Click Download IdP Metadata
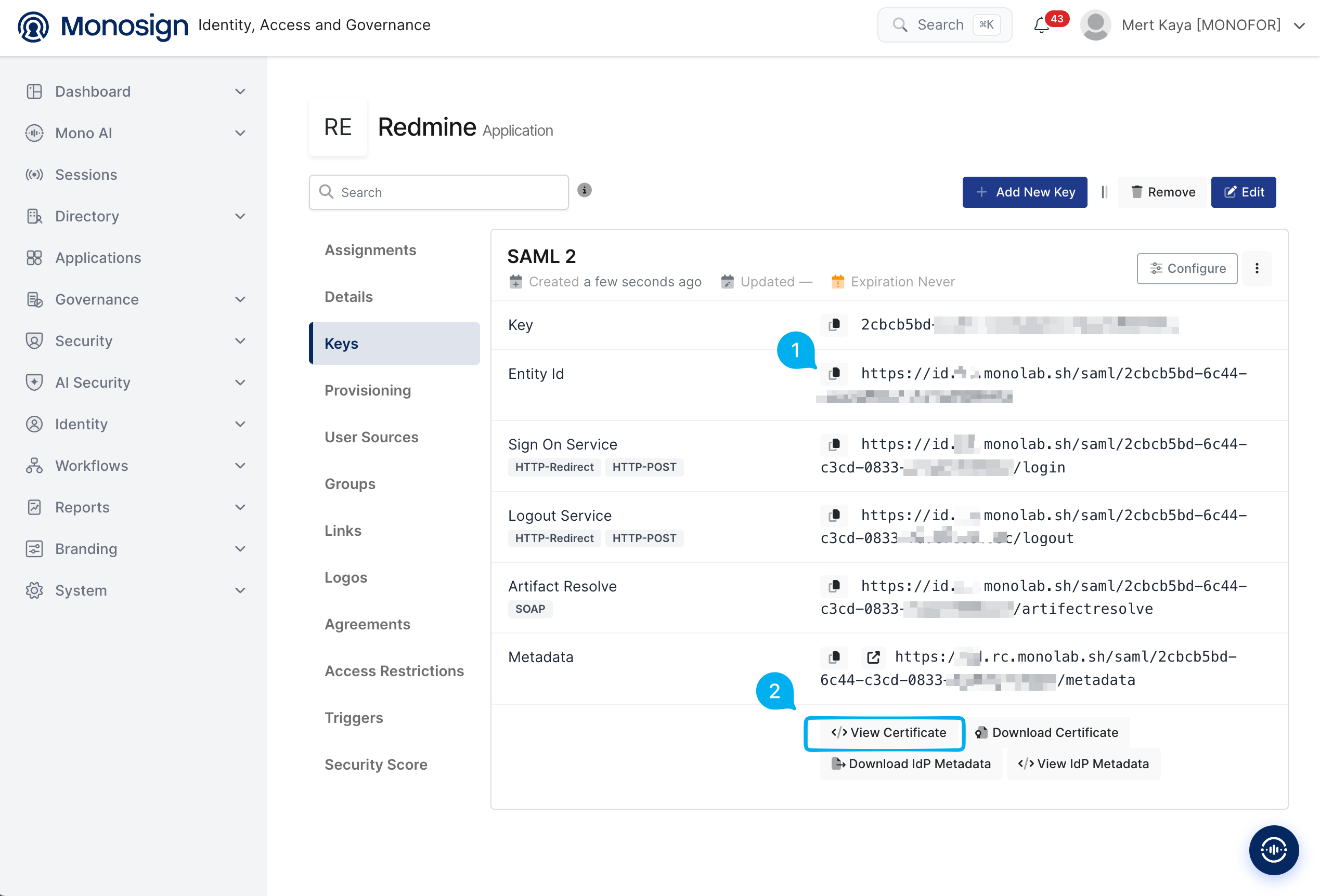Viewport: 1320px width, 896px height. 911,764
